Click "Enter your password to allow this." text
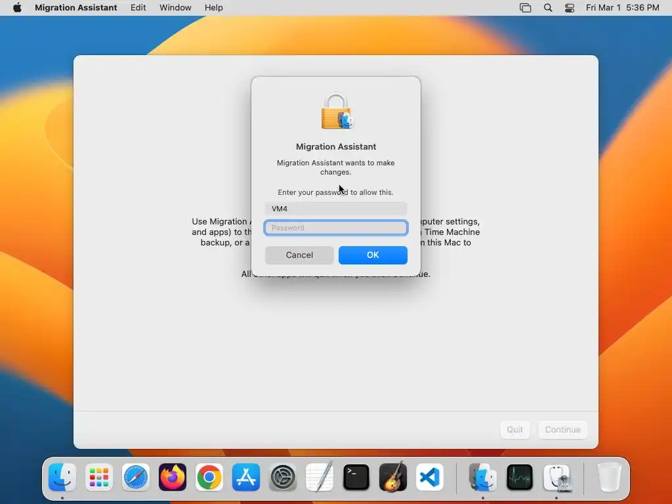 tap(335, 192)
